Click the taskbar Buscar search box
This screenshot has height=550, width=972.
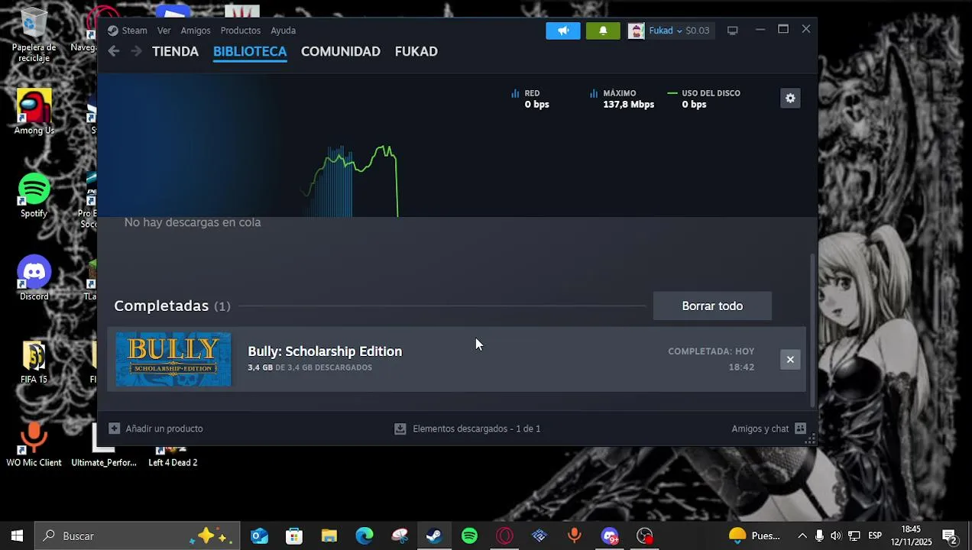(138, 536)
